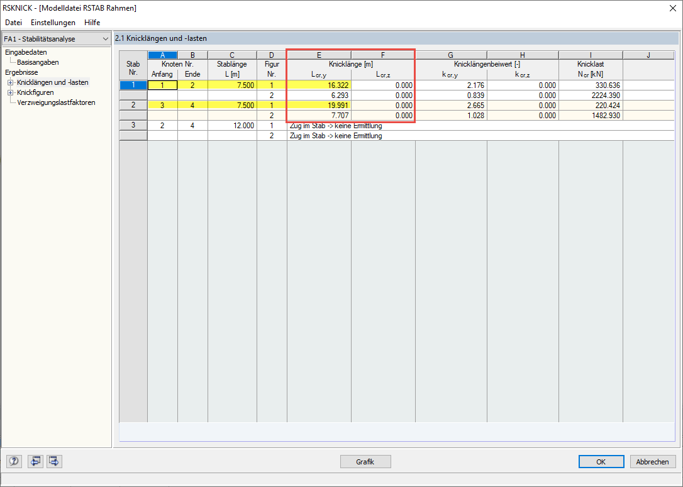Click the Lcr,y subheader
Image resolution: width=683 pixels, height=487 pixels.
[319, 74]
